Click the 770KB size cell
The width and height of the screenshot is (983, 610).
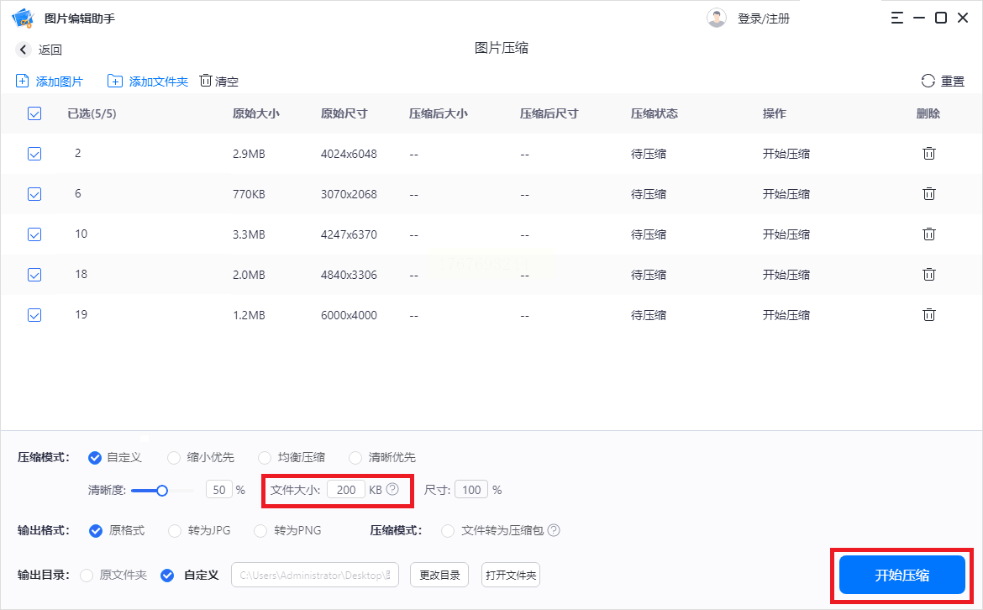click(x=249, y=194)
